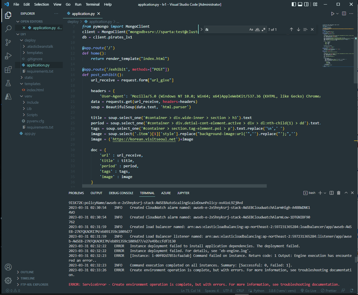The height and width of the screenshot is (295, 358).
Task: Open the Selection menu
Action: [42, 4]
